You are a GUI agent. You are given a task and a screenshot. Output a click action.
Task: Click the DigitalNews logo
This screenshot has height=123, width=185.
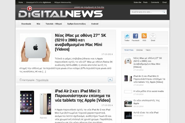(x=60, y=12)
